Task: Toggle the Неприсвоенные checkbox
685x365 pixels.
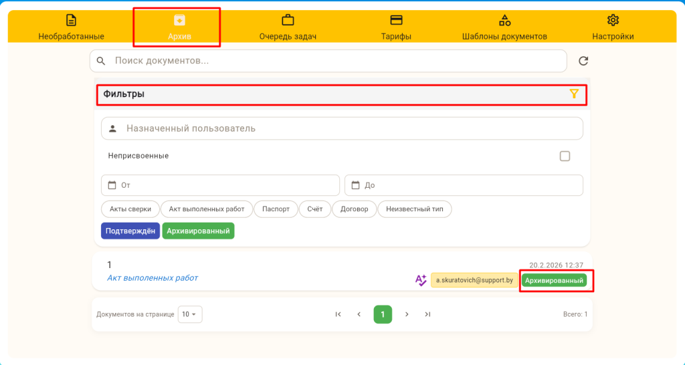Action: (565, 156)
